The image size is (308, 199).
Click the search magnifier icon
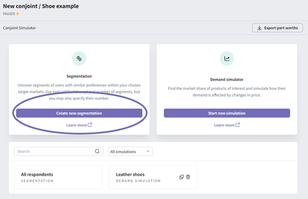[97, 151]
